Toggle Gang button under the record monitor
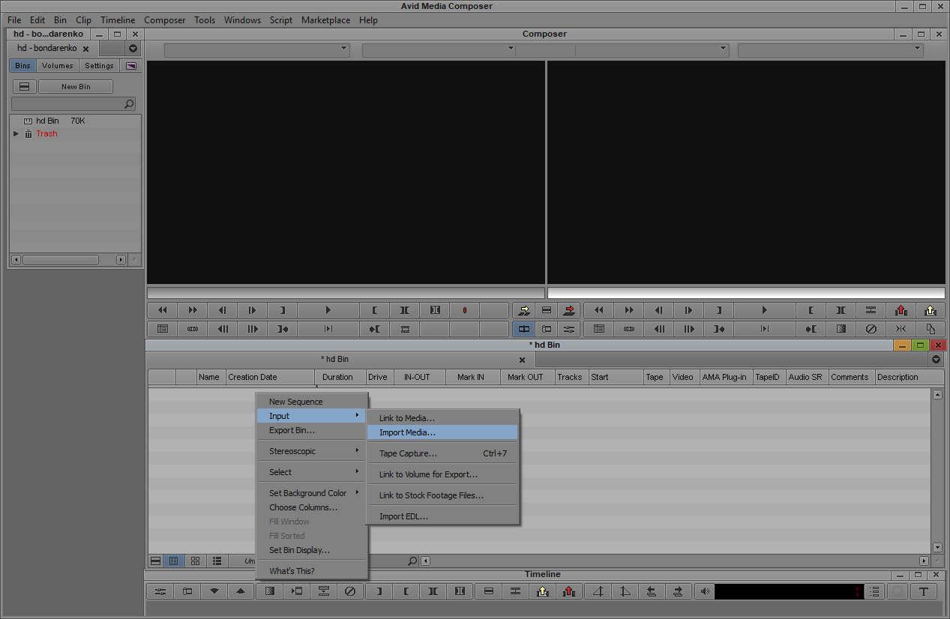The height and width of the screenshot is (619, 950). pos(629,329)
